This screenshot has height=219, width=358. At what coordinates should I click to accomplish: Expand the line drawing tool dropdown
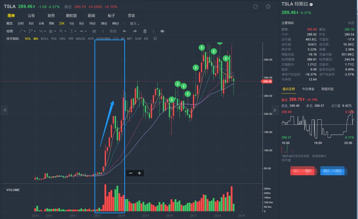tap(22, 31)
